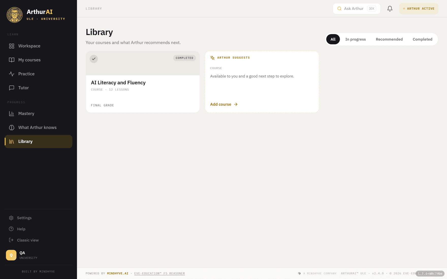
Task: Show All courses filter
Action: [x=333, y=39]
